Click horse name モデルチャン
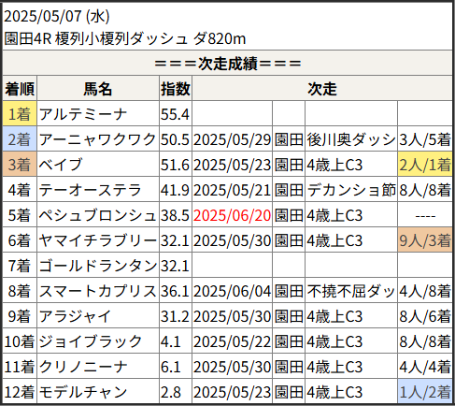The height and width of the screenshot is (406, 455). 83,392
